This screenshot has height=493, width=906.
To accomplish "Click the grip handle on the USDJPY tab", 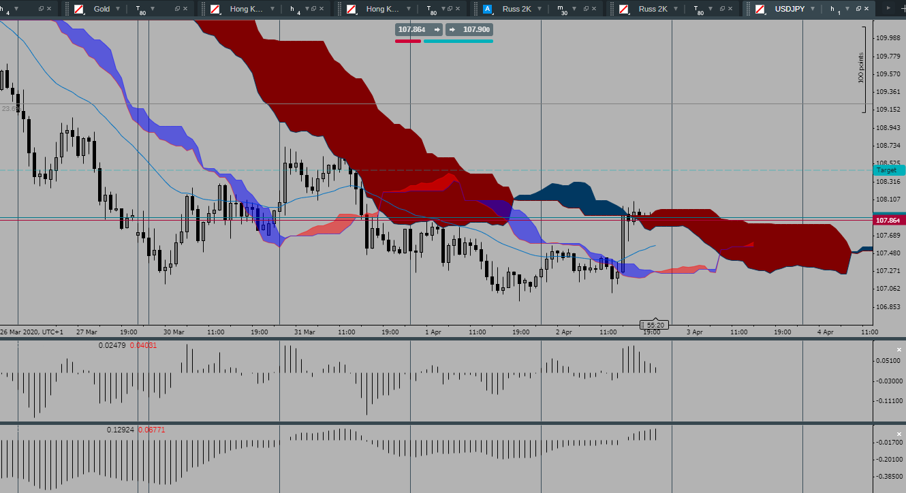I will coord(749,9).
